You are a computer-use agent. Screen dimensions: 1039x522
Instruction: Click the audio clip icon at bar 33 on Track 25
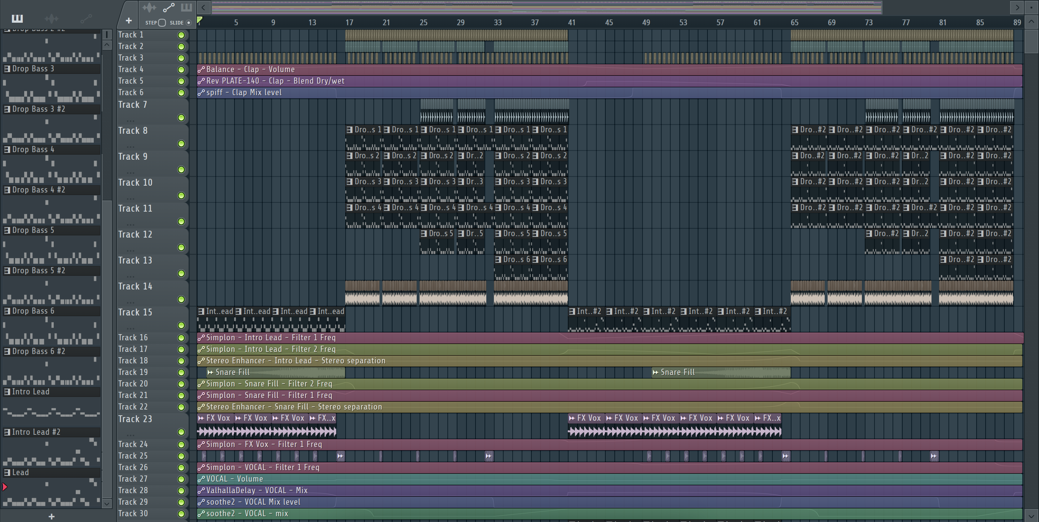(489, 456)
